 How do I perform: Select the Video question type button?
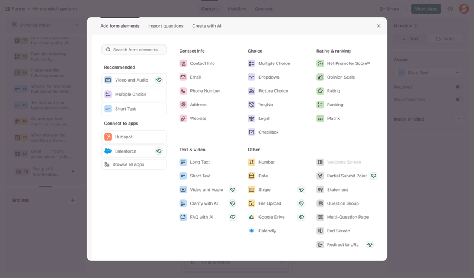pyautogui.click(x=446, y=38)
